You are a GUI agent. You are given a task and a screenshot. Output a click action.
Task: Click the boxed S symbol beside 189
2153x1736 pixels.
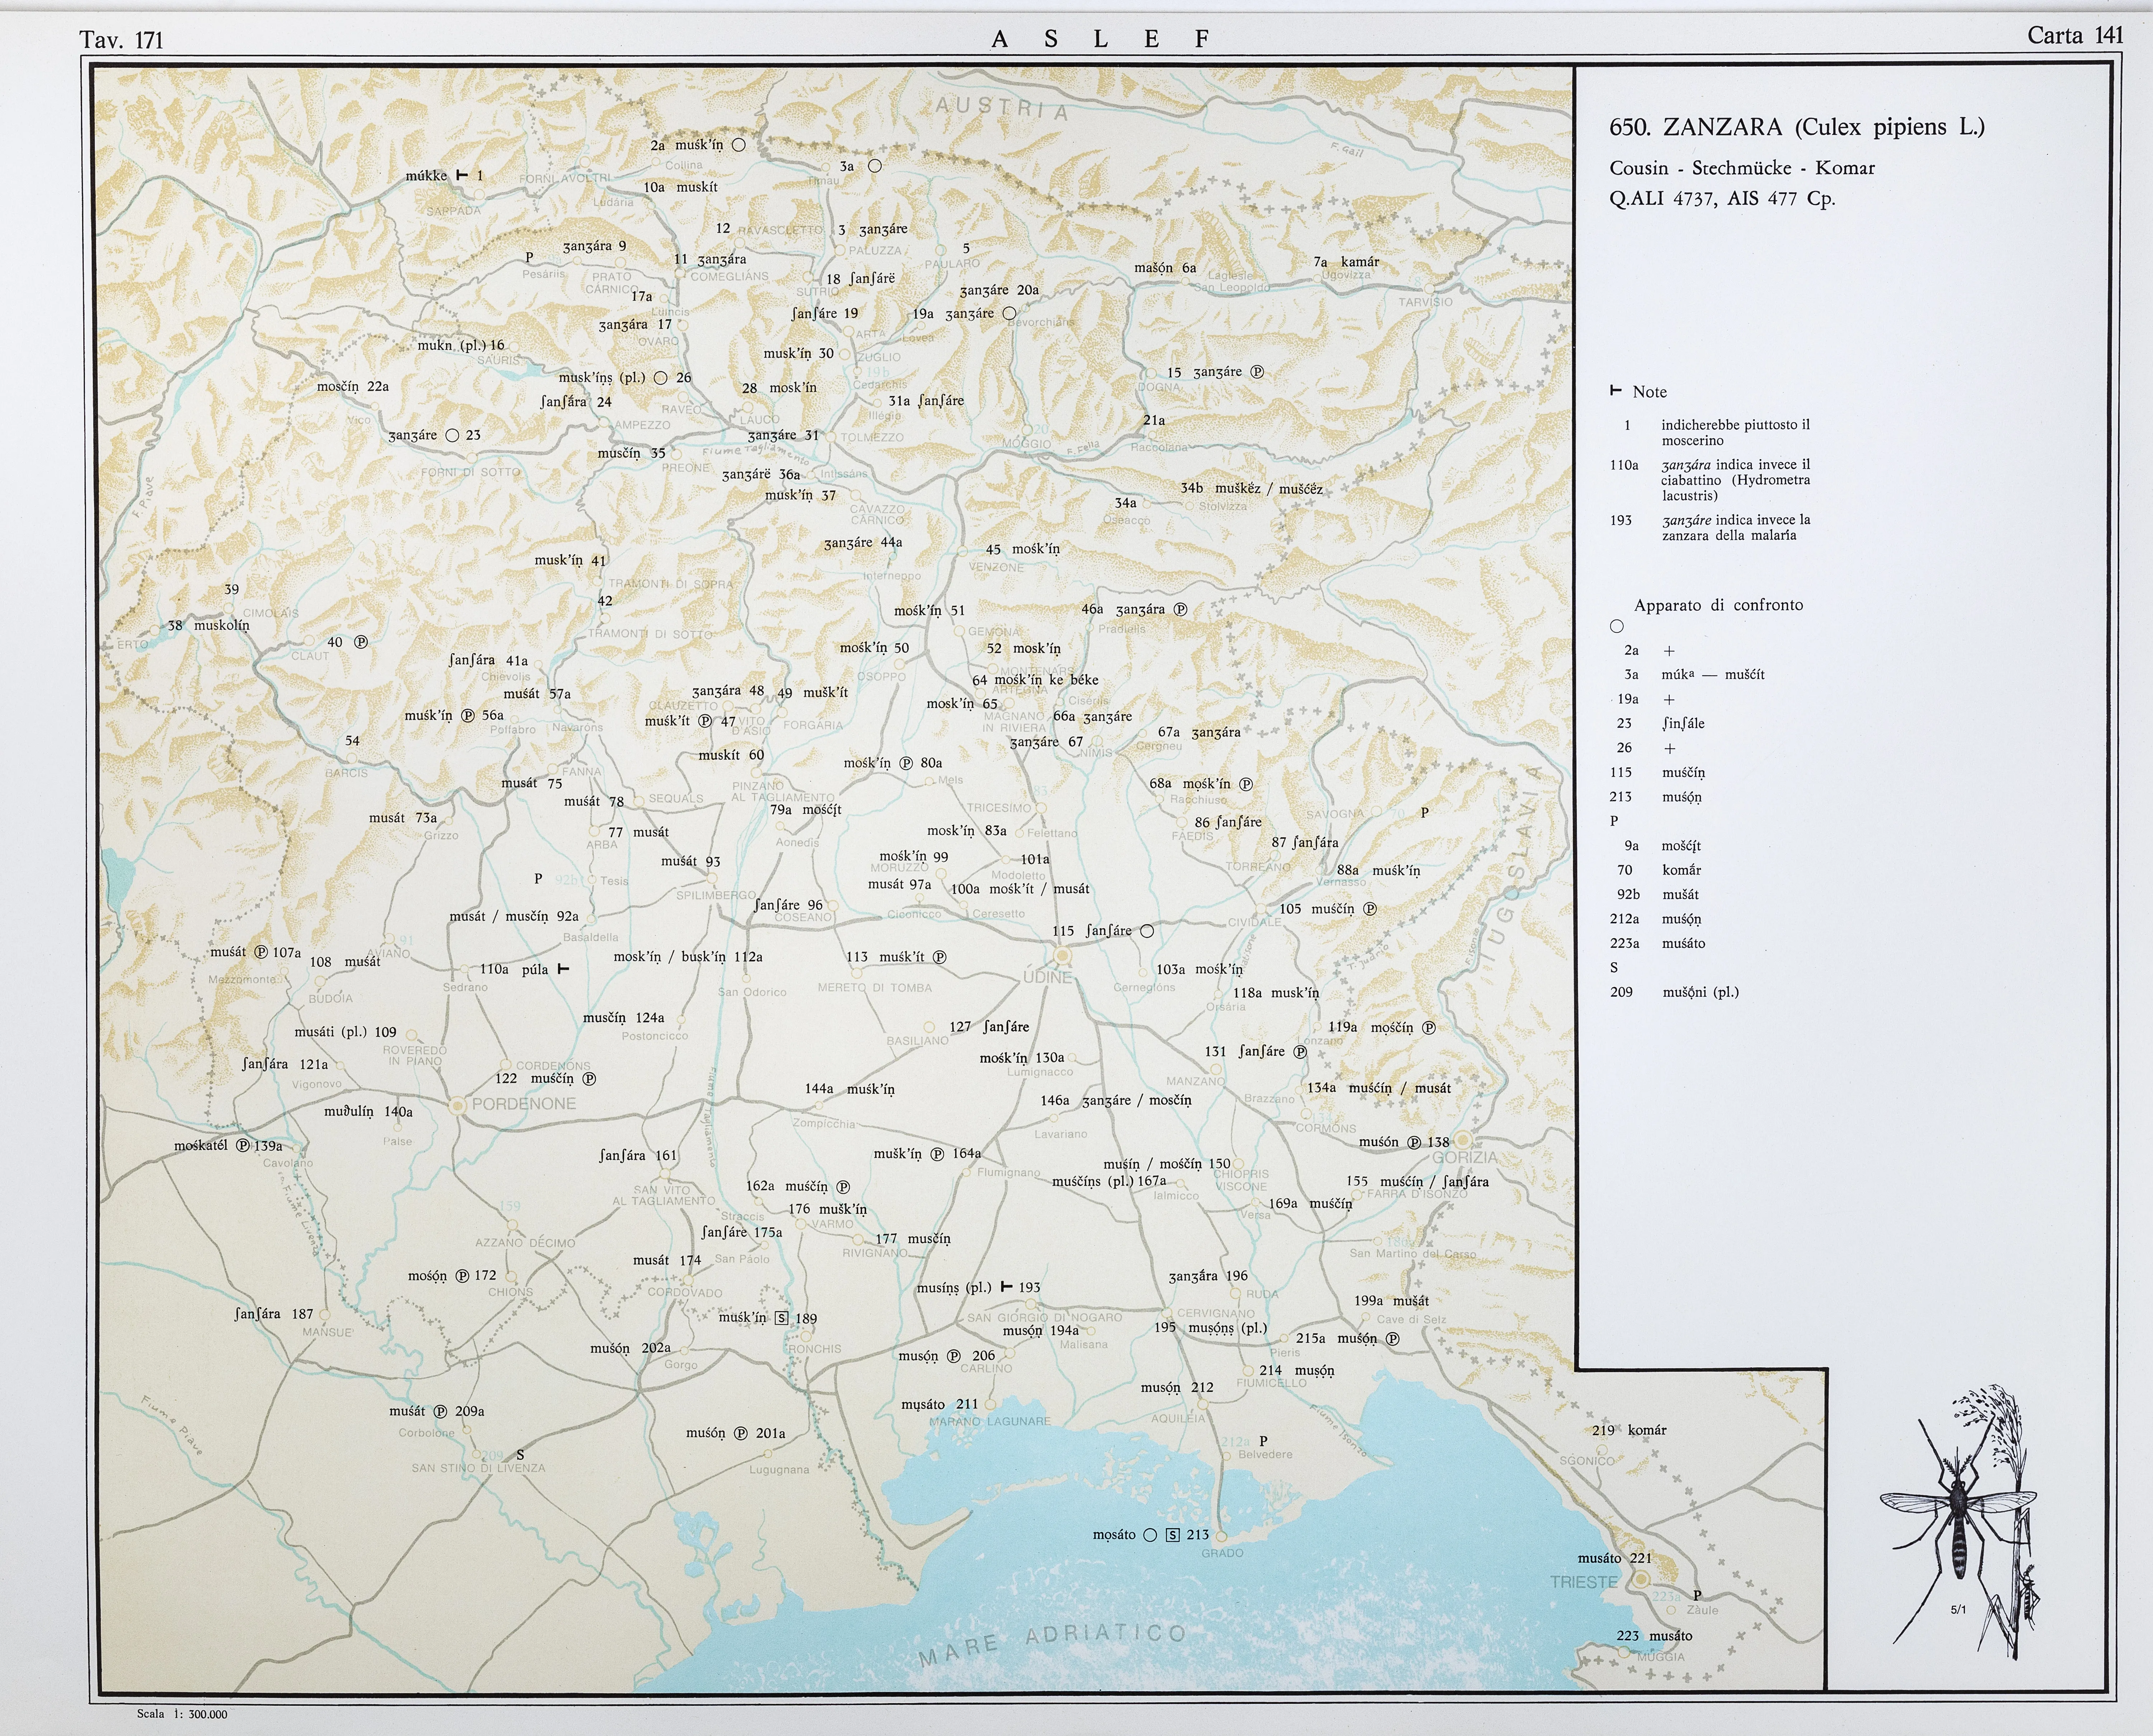click(782, 1318)
